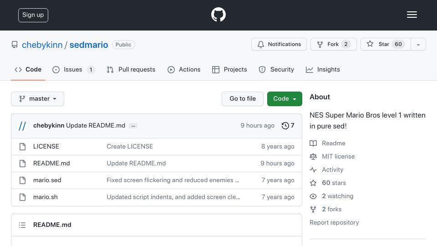437x246 pixels.
Task: Click the 9 hours ago timestamp in commit header
Action: [258, 126]
